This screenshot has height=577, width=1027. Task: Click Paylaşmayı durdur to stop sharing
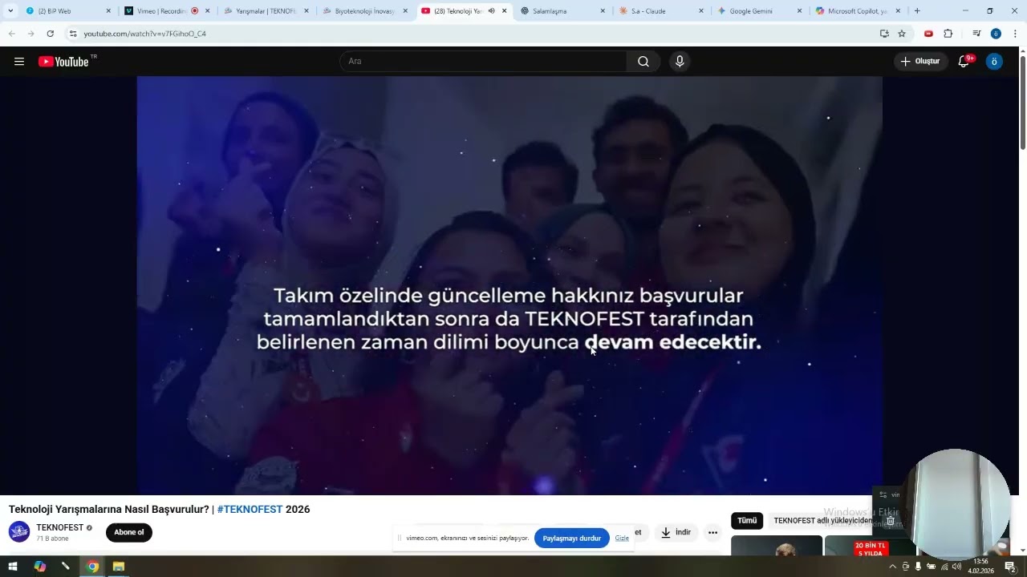pyautogui.click(x=572, y=539)
